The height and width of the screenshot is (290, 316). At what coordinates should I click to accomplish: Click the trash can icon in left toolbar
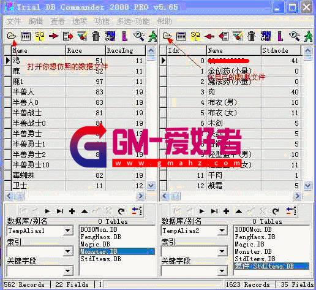click(x=96, y=36)
